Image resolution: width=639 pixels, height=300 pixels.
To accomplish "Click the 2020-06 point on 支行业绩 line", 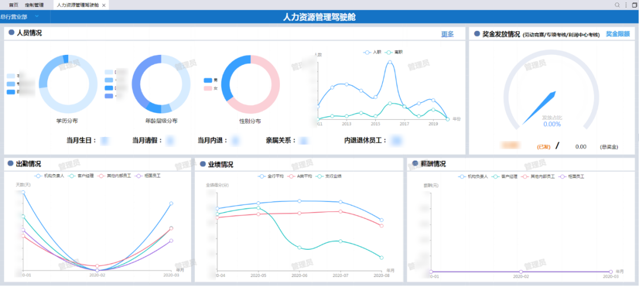I will coord(299,247).
